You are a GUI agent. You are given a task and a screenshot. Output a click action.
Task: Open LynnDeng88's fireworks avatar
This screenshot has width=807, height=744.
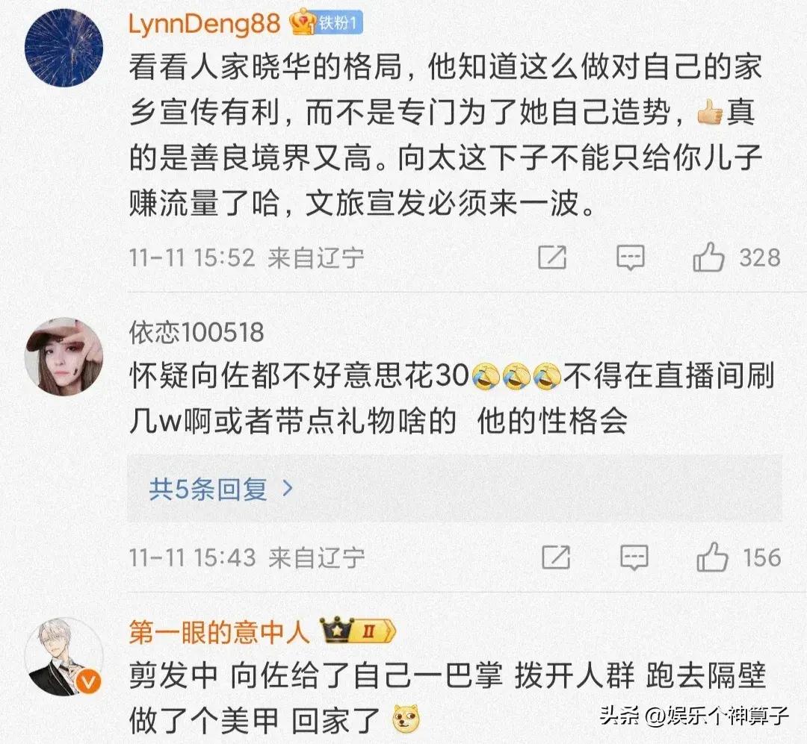click(64, 48)
